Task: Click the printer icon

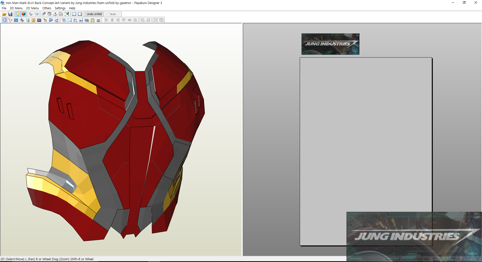Action: 98,20
